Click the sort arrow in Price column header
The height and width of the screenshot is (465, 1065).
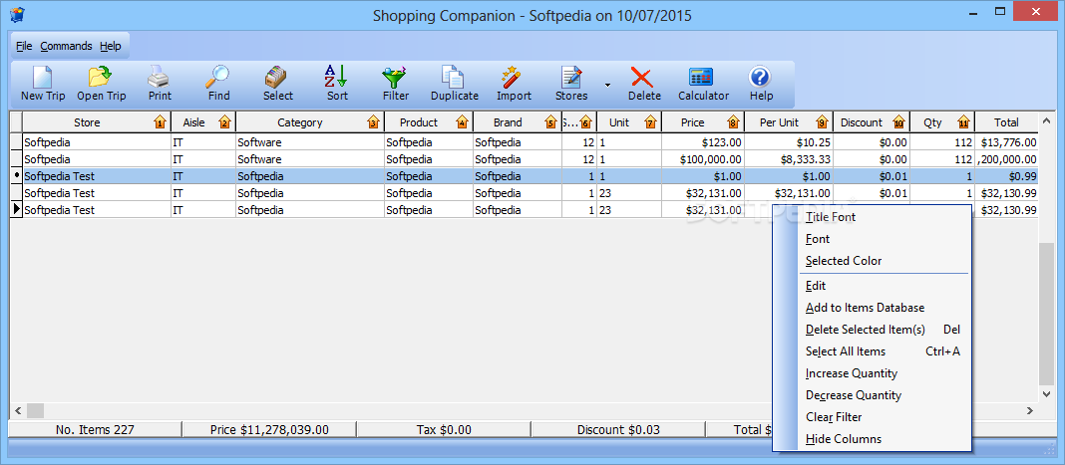pyautogui.click(x=732, y=122)
